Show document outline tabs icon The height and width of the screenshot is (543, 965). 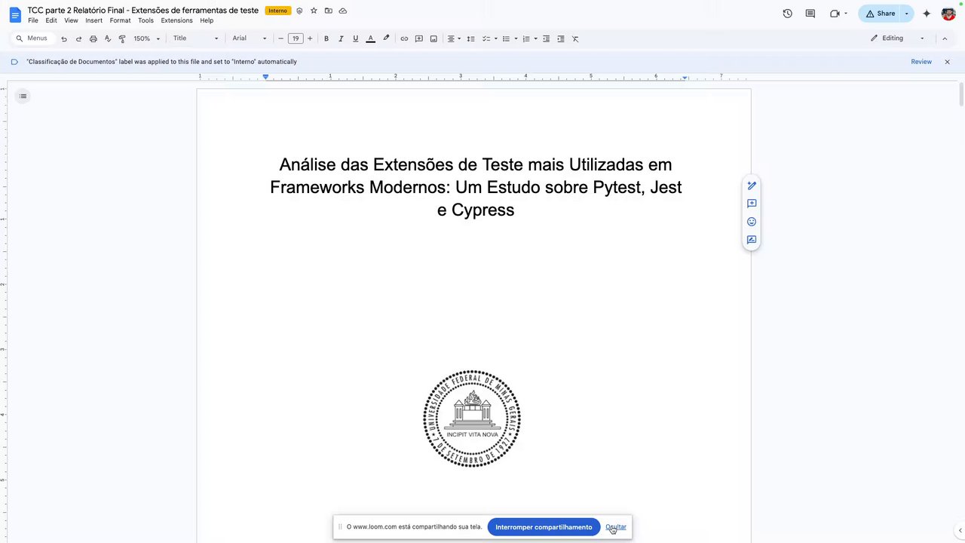tap(23, 96)
